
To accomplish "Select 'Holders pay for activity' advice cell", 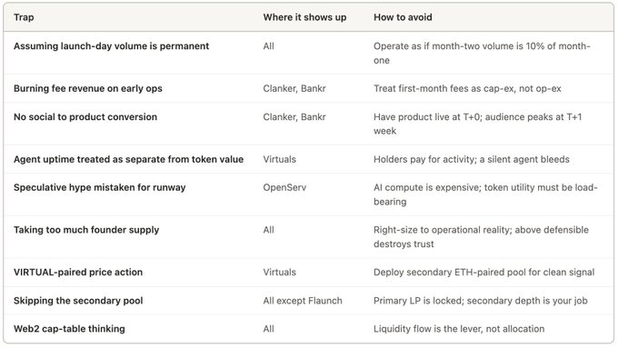I will 472,159.
